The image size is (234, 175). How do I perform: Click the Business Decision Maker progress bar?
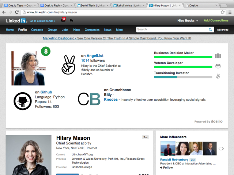tap(183, 57)
